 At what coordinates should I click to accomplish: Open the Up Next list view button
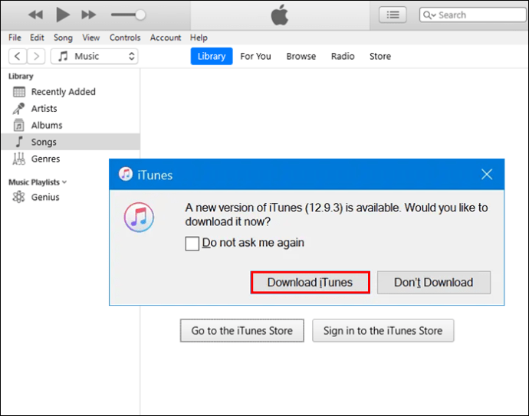pyautogui.click(x=393, y=15)
